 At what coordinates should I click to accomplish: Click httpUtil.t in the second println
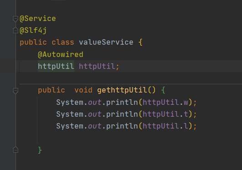[165, 114]
